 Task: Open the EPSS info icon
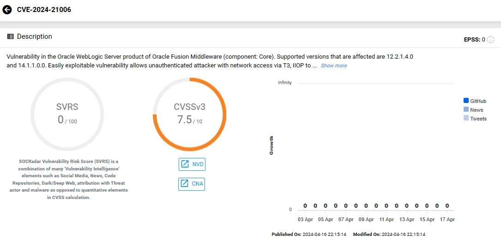490,40
